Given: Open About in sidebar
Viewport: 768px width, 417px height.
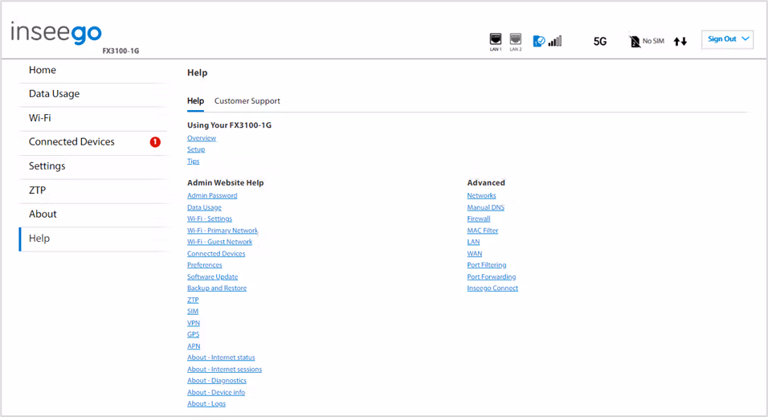Looking at the screenshot, I should 93,215.
